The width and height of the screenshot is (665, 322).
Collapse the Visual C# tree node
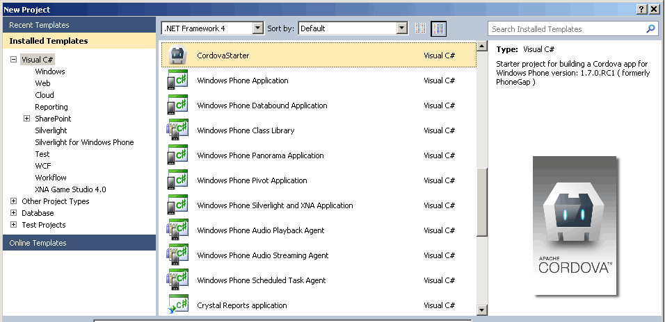pyautogui.click(x=14, y=60)
